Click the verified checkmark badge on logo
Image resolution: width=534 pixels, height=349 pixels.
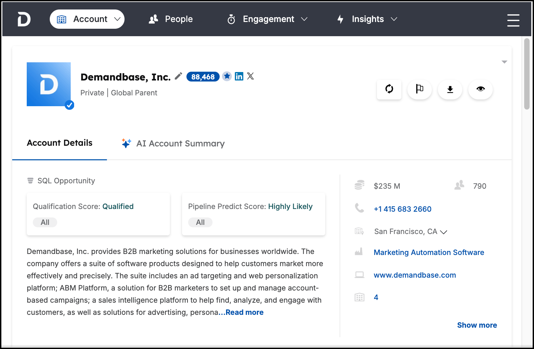69,105
